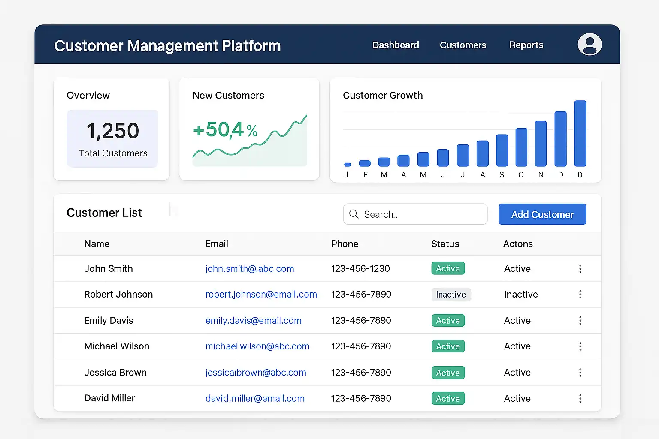Open kebab menu for Emily Davis
The height and width of the screenshot is (439, 659).
(x=580, y=321)
